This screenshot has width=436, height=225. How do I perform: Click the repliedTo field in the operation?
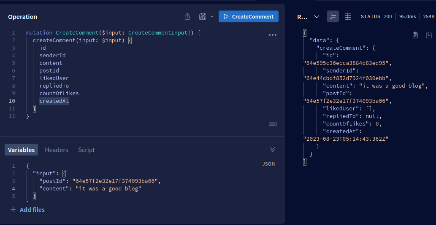coord(54,86)
